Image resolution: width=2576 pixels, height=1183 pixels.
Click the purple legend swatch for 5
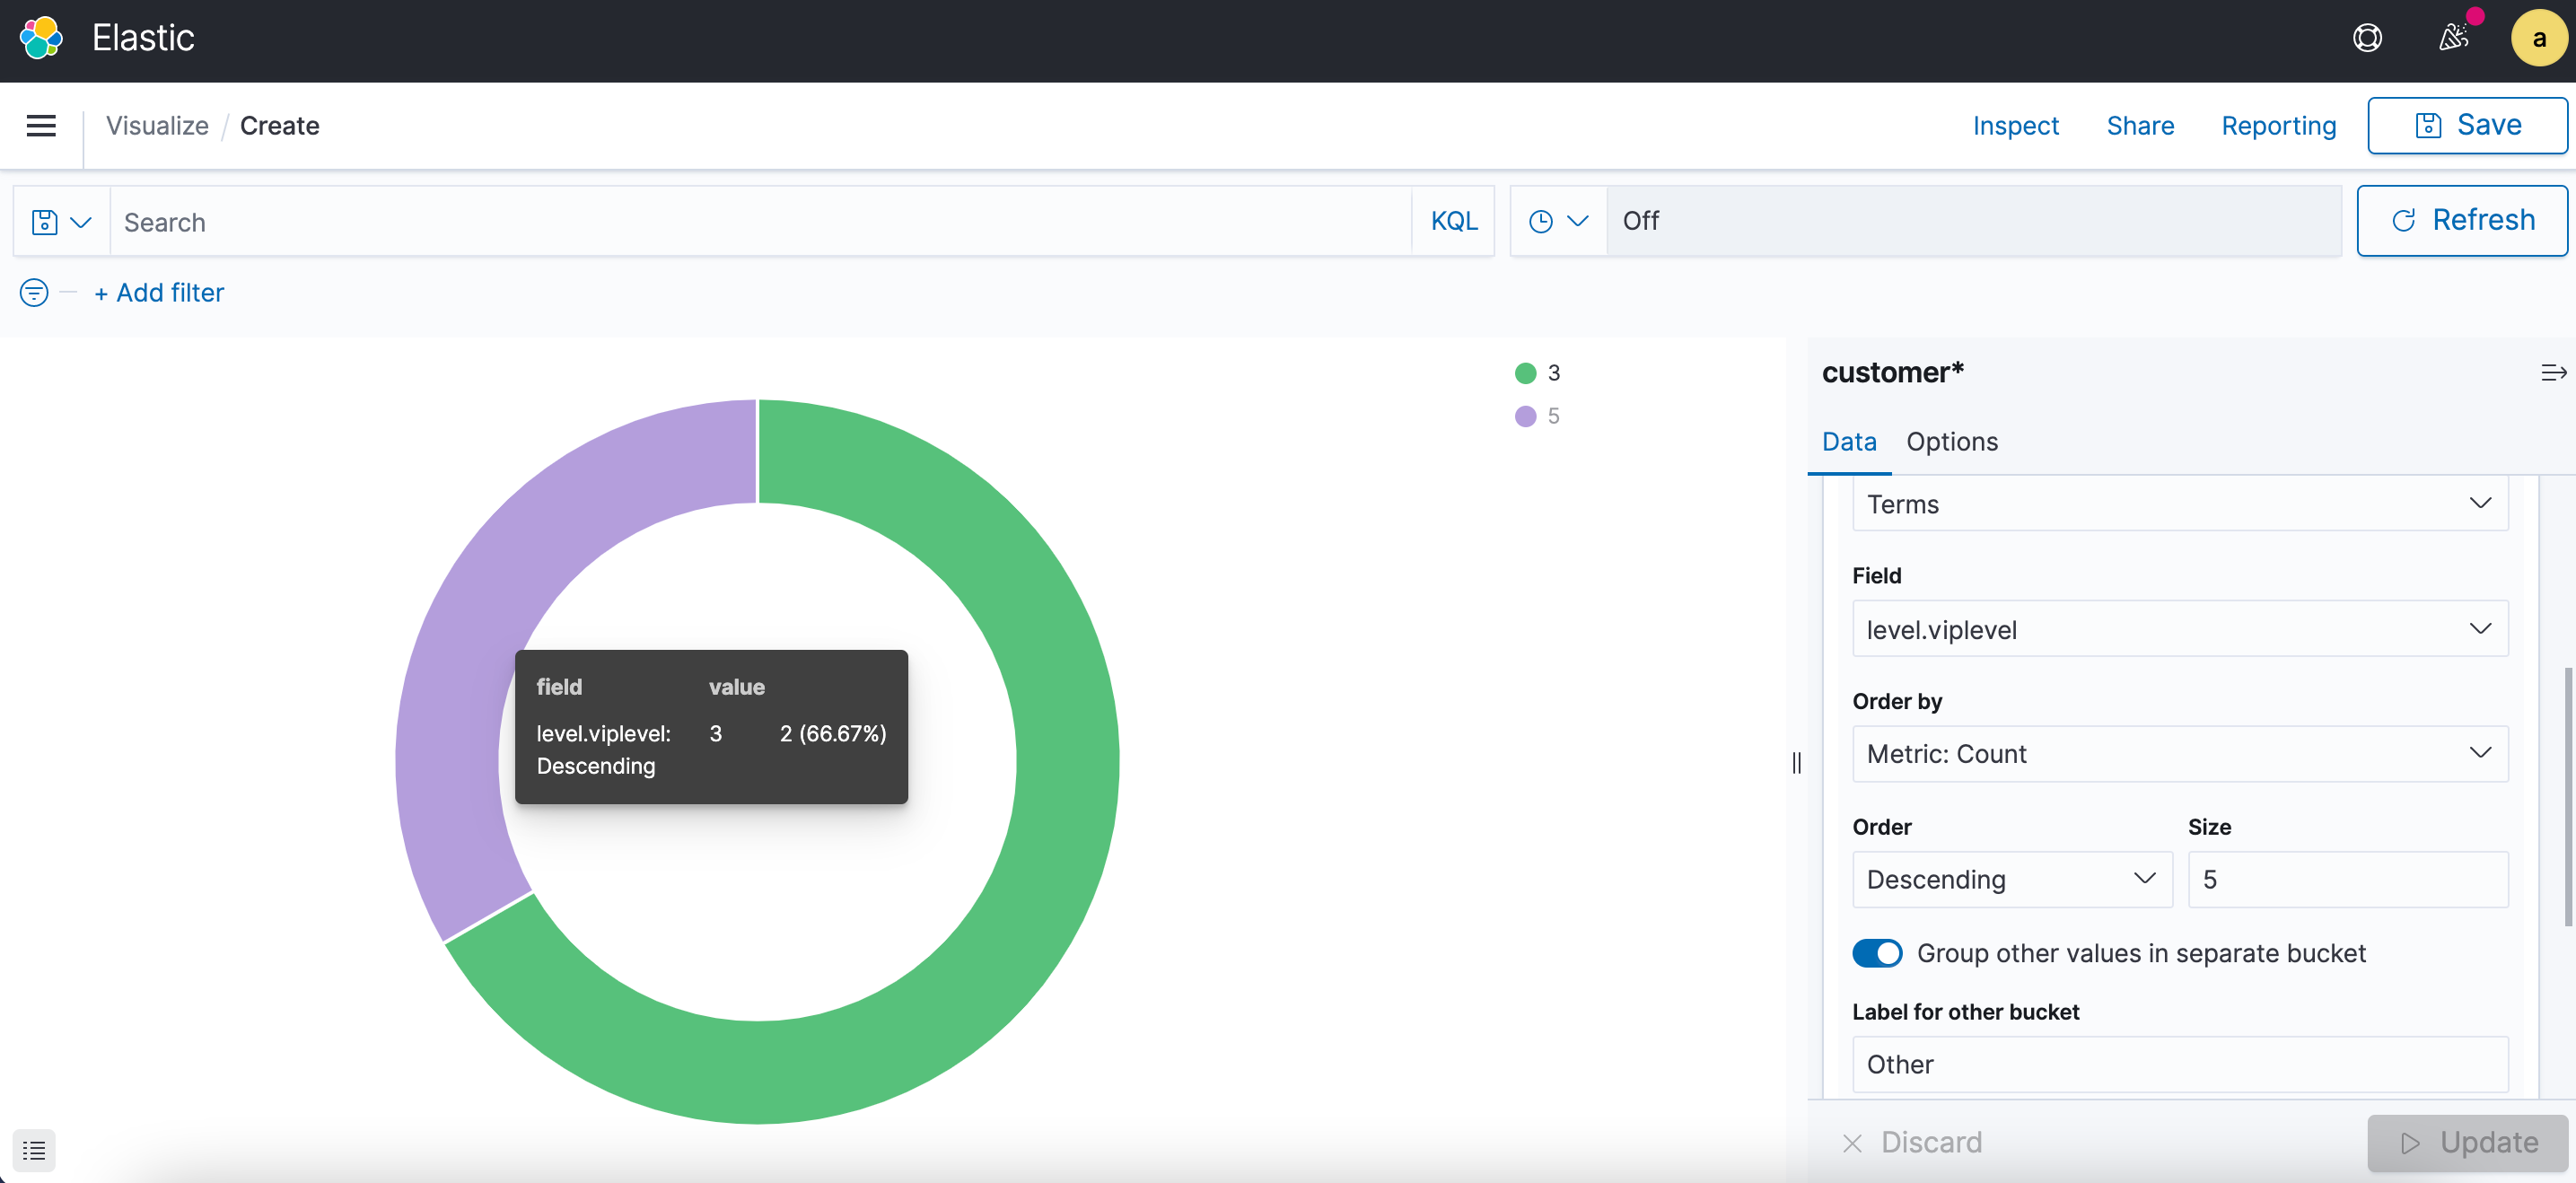[x=1525, y=416]
